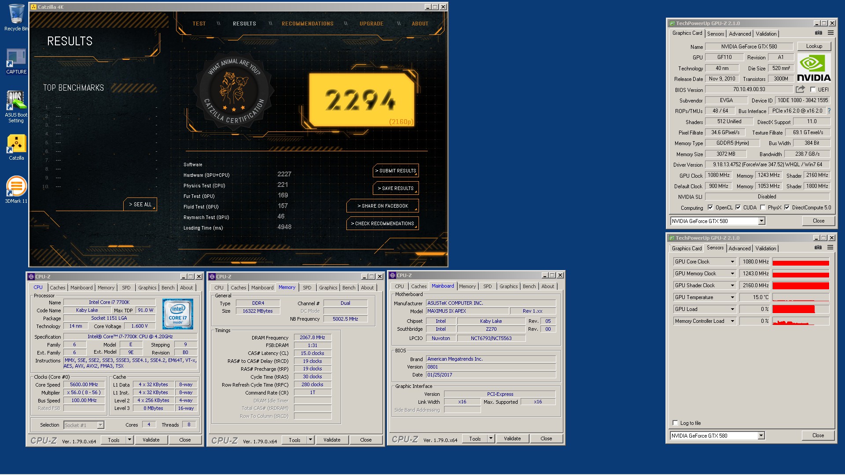The width and height of the screenshot is (845, 475).
Task: Click SHARE ON FACEBOOK in Catzilla
Action: coord(382,206)
